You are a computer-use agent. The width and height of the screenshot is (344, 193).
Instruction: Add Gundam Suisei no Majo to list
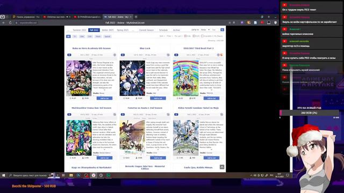(211, 158)
